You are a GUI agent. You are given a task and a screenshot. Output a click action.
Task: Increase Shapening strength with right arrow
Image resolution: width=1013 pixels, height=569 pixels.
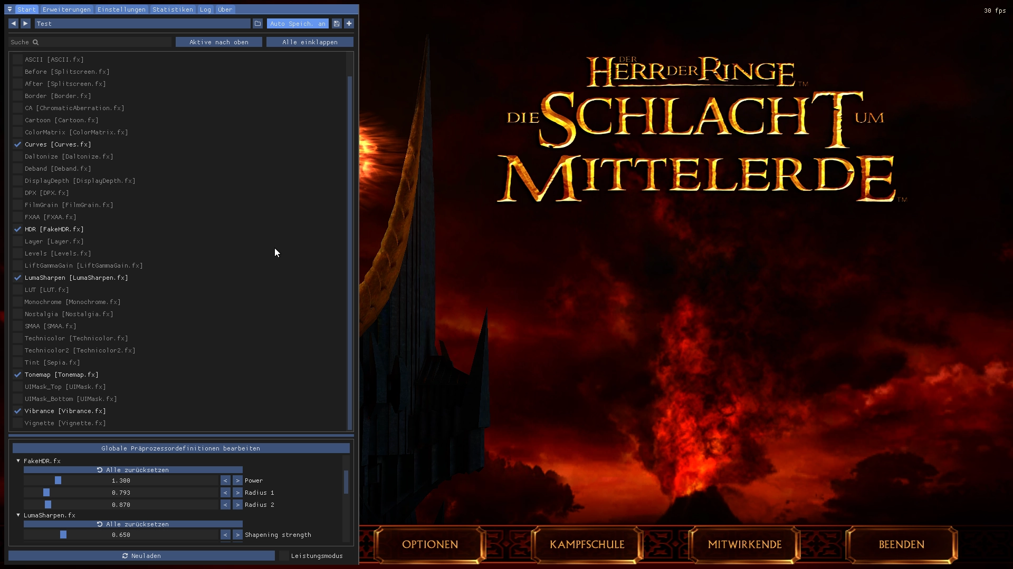[x=237, y=535]
